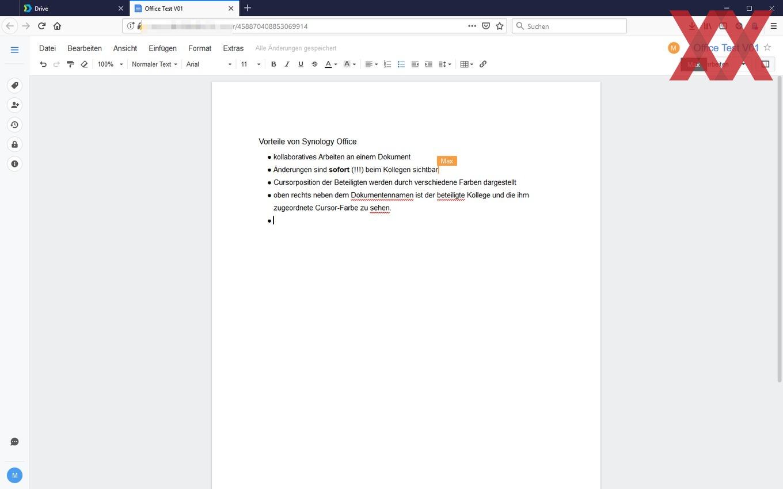Image resolution: width=783 pixels, height=489 pixels.
Task: Toggle italic formatting
Action: [x=287, y=64]
